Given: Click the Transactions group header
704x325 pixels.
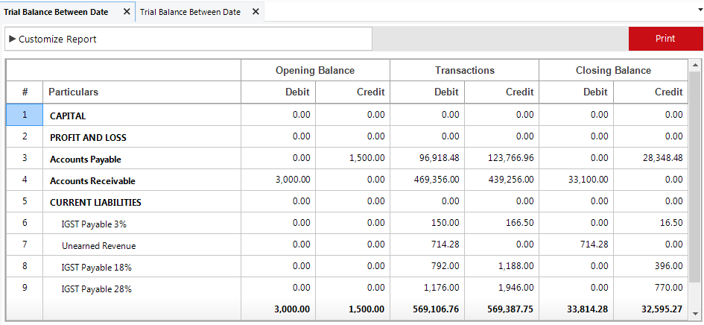Looking at the screenshot, I should coord(465,70).
